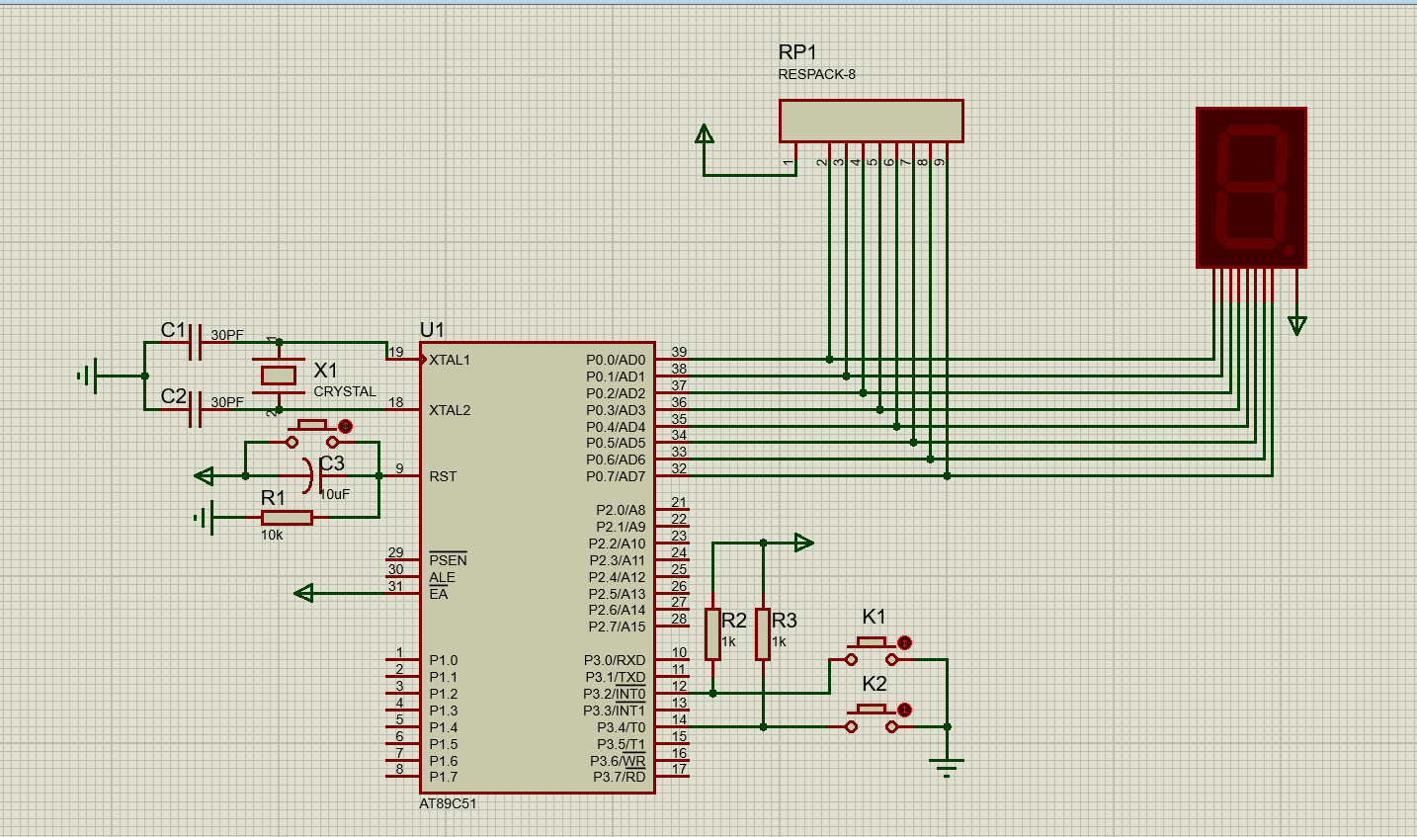1417x837 pixels.
Task: Click the XTAL2 pin label
Action: [x=450, y=410]
